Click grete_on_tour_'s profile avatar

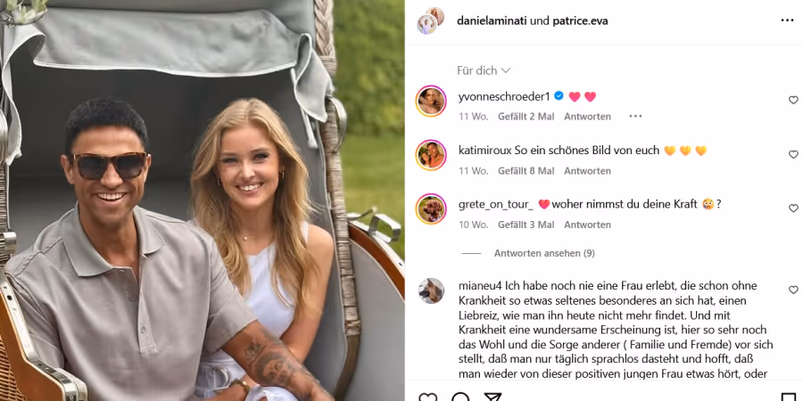pos(431,209)
